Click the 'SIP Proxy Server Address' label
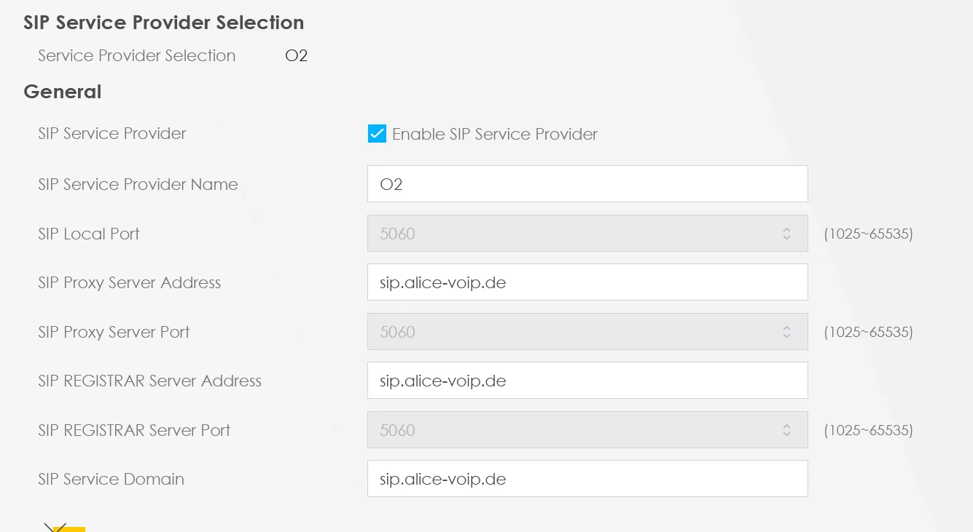Viewport: 973px width, 532px height. pos(129,282)
